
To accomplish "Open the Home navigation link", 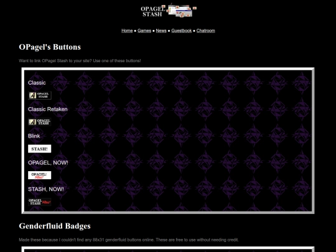I will coord(127,30).
